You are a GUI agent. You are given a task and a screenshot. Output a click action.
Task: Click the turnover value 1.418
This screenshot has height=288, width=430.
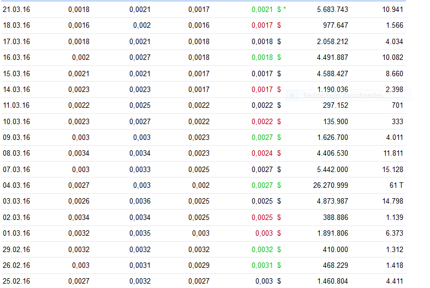tap(395, 265)
